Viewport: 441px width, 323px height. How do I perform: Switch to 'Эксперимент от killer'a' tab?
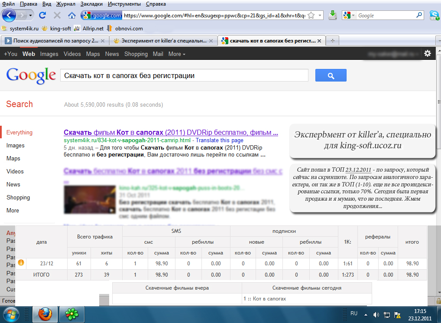pyautogui.click(x=163, y=41)
